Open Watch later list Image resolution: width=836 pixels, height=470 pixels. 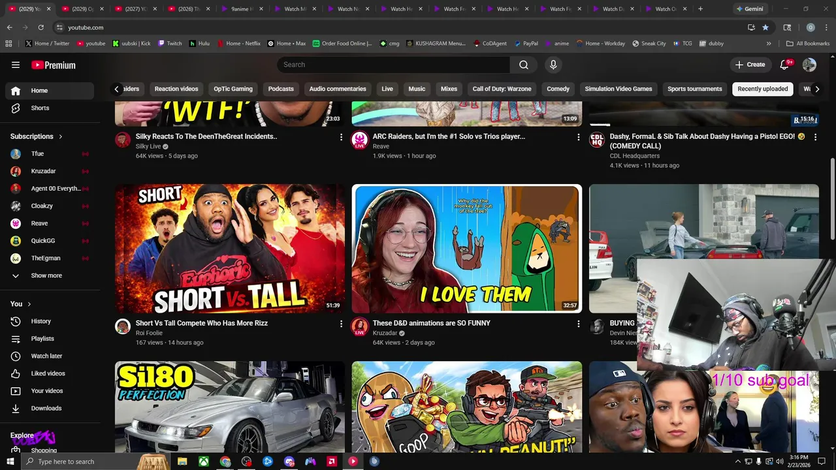[x=50, y=356]
